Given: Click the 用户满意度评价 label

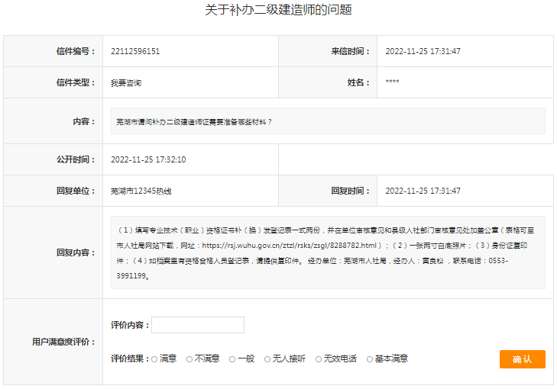Looking at the screenshot, I should pos(63,342).
